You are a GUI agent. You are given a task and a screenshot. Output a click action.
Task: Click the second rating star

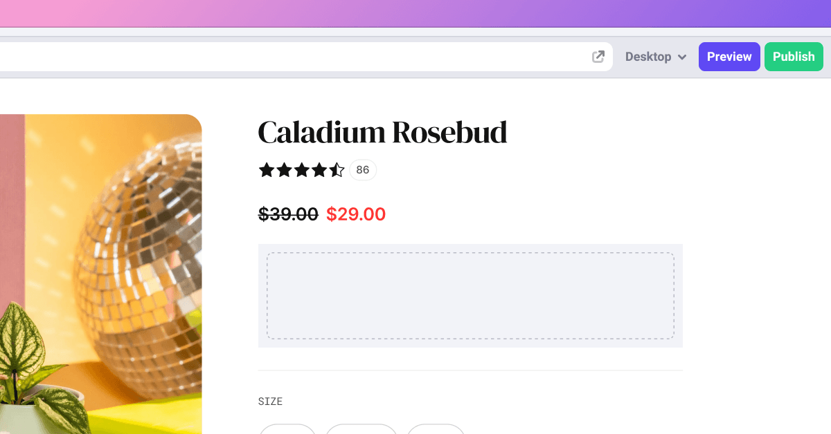[285, 170]
